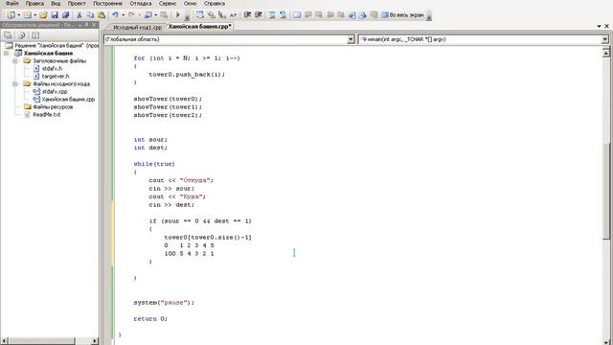613x345 pixels.
Task: Cut selection with the scissors icon
Action: tap(79, 15)
